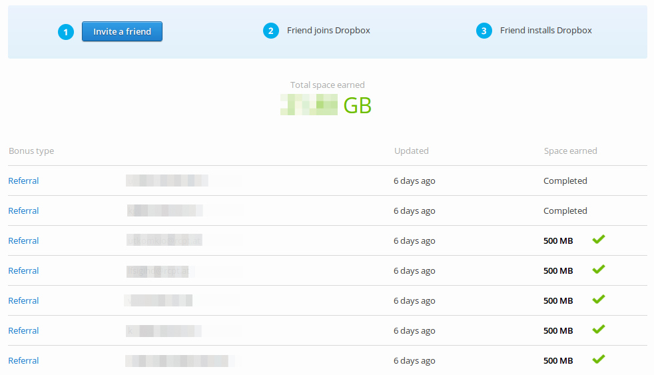Click the step 1 circle icon

click(x=66, y=32)
